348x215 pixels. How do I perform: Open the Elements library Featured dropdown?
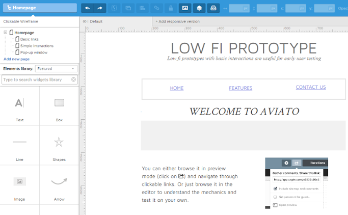pos(56,69)
